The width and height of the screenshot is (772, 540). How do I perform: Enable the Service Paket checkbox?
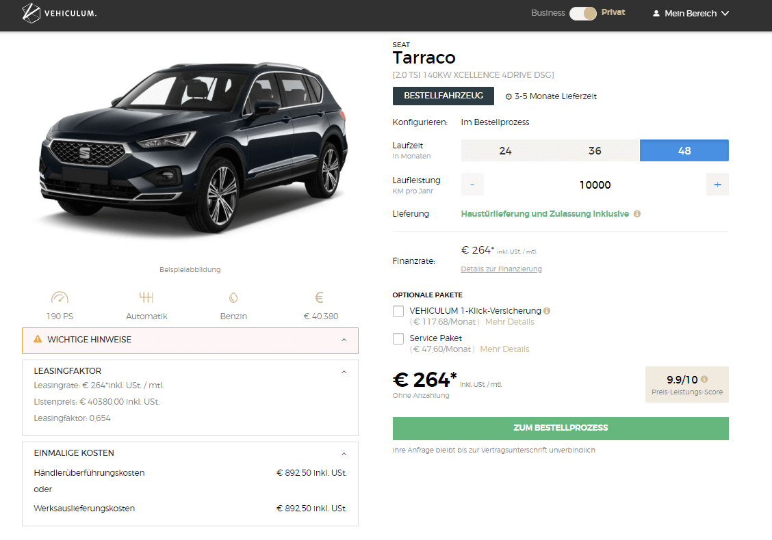coord(398,339)
